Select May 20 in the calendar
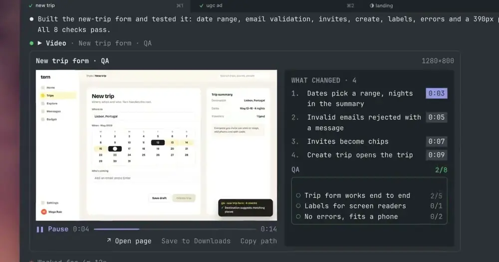 172,149
